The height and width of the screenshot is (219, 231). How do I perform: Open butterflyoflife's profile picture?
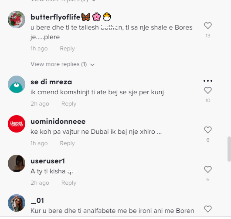click(x=17, y=20)
